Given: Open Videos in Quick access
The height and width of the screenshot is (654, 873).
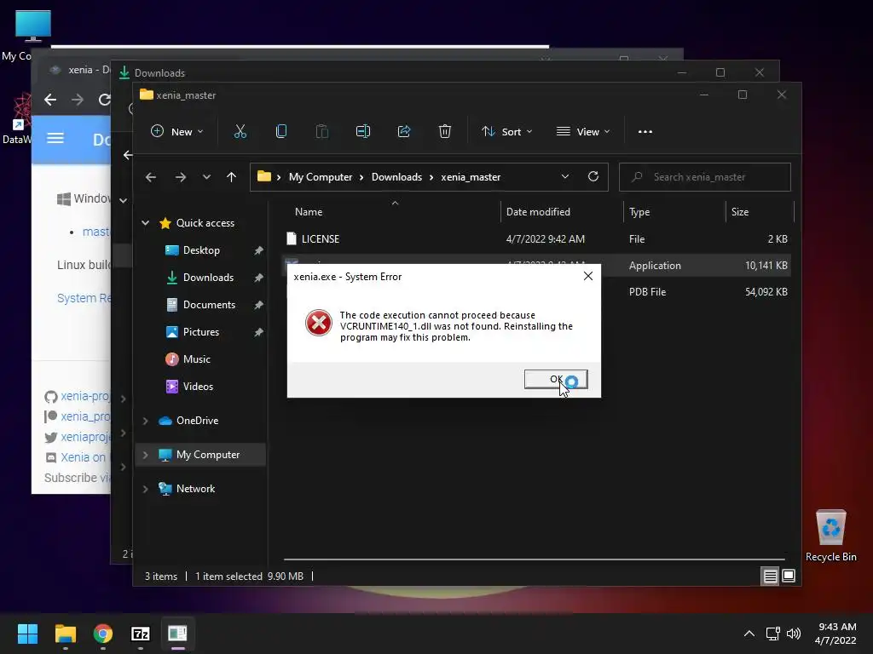Looking at the screenshot, I should pos(198,387).
